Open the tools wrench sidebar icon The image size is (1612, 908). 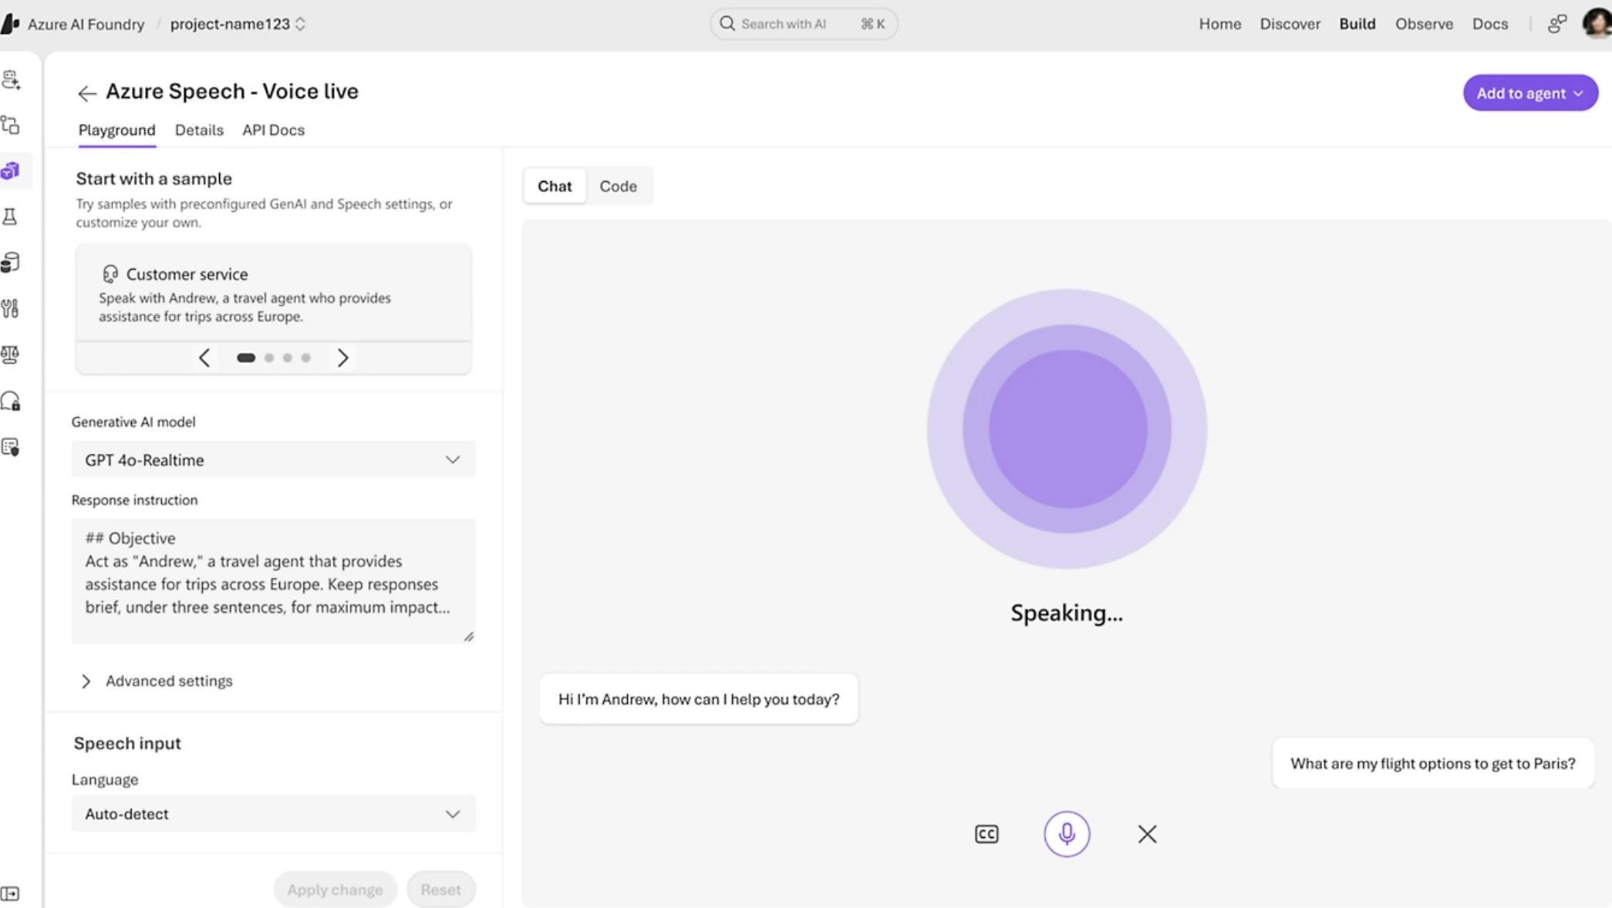pos(11,308)
